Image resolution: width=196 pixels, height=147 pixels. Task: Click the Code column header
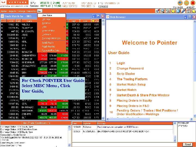pos(11,21)
